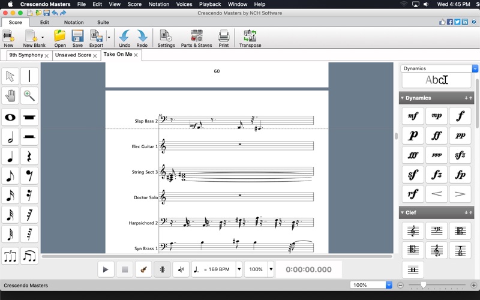Screen dimensions: 480x300
Task: Insert crescendo hairpin symbol
Action: (x=437, y=194)
